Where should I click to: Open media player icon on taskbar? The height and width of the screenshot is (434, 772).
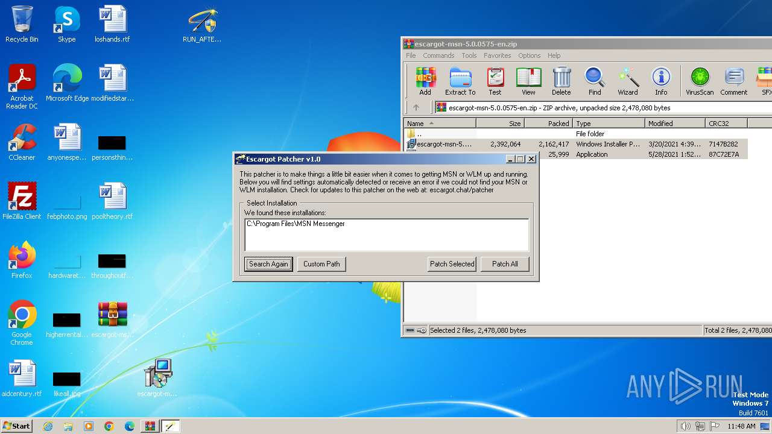coord(89,426)
